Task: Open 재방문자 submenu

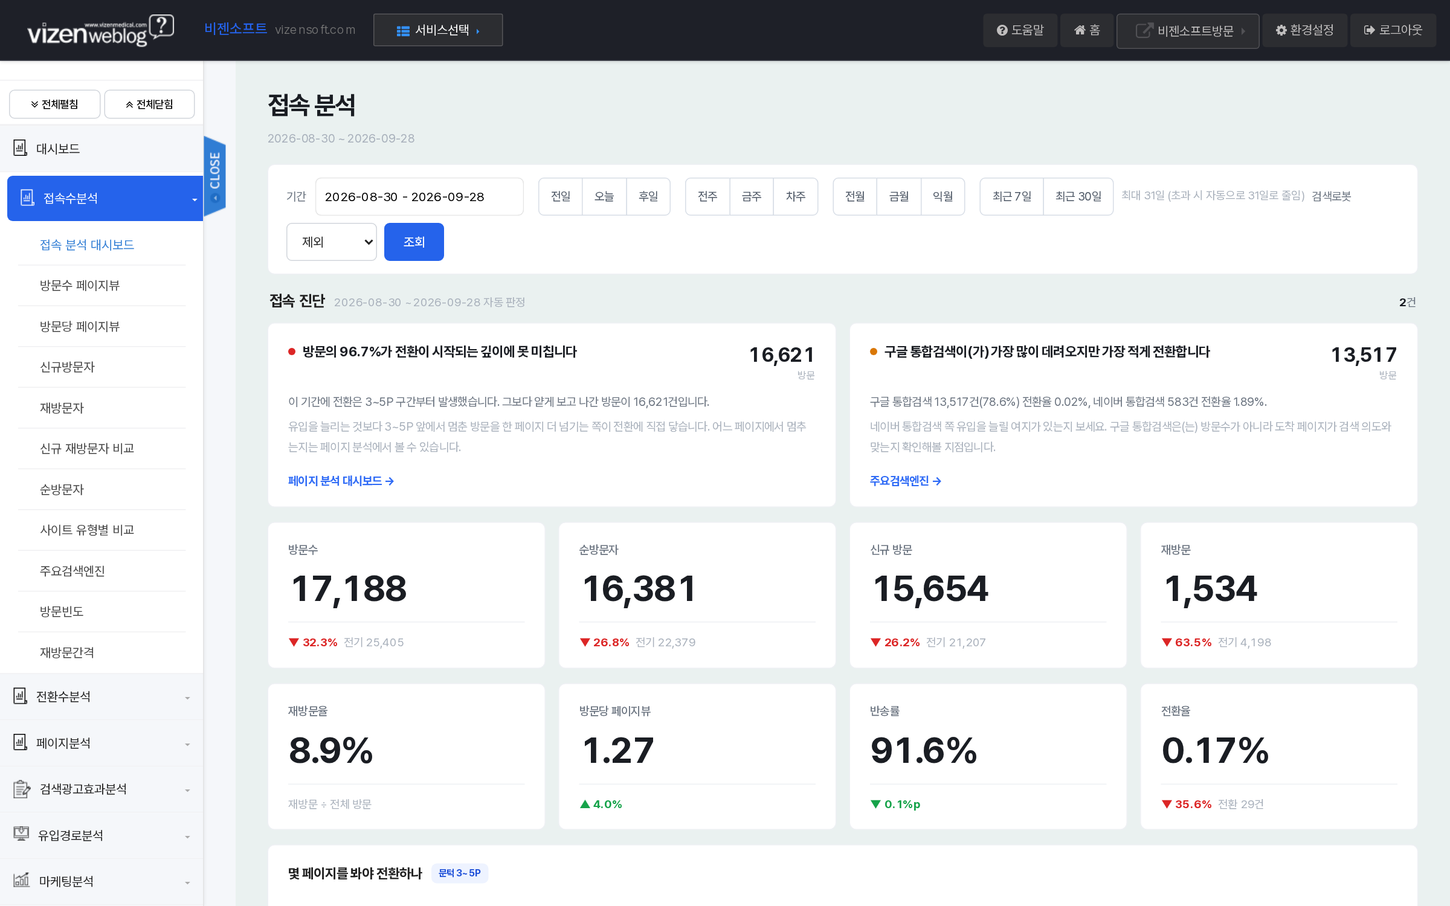Action: click(x=62, y=408)
